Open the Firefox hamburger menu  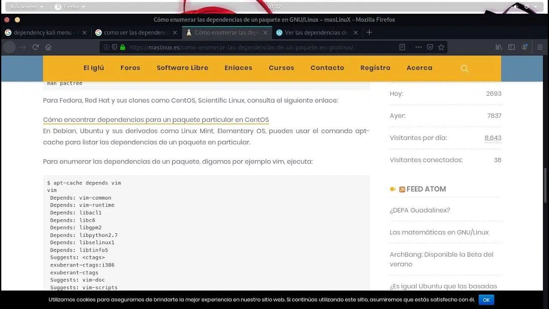(540, 47)
